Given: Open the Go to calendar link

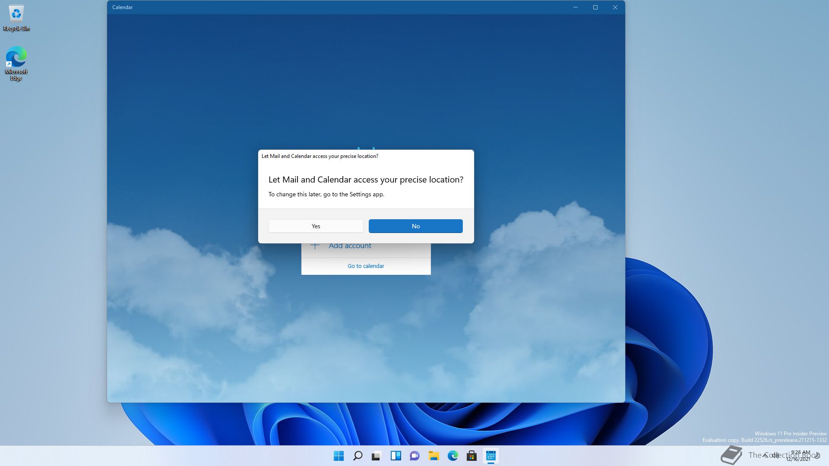Looking at the screenshot, I should [366, 266].
